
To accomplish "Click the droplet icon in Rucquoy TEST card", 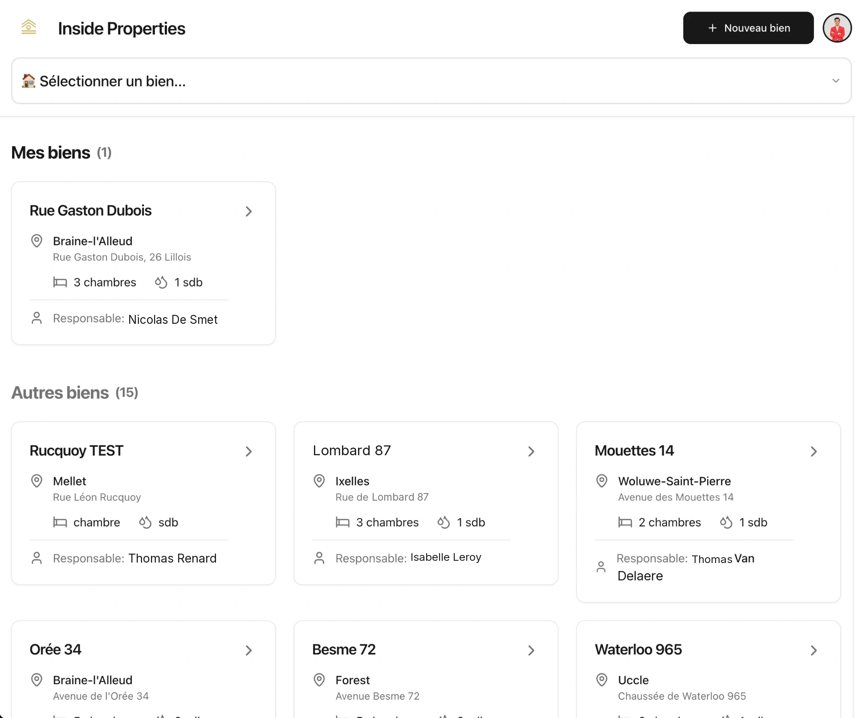I will tap(145, 522).
